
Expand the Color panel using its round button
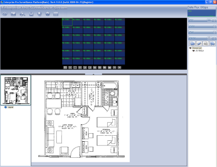[x=214, y=26]
